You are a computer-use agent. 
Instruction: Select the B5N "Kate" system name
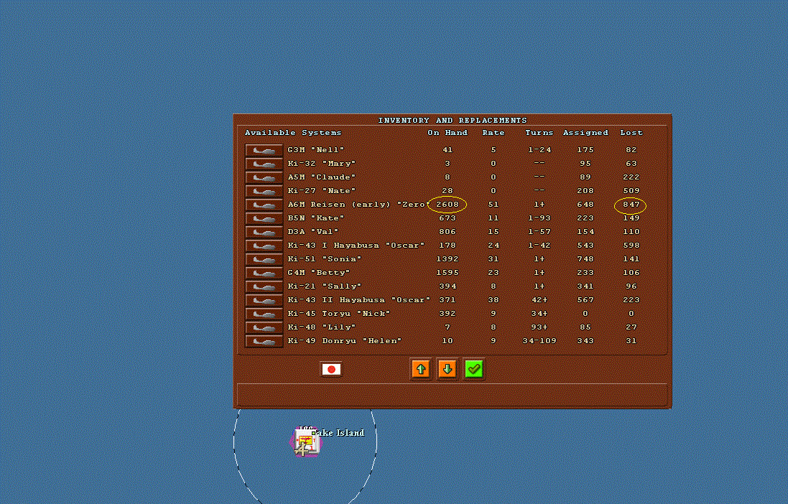[316, 218]
